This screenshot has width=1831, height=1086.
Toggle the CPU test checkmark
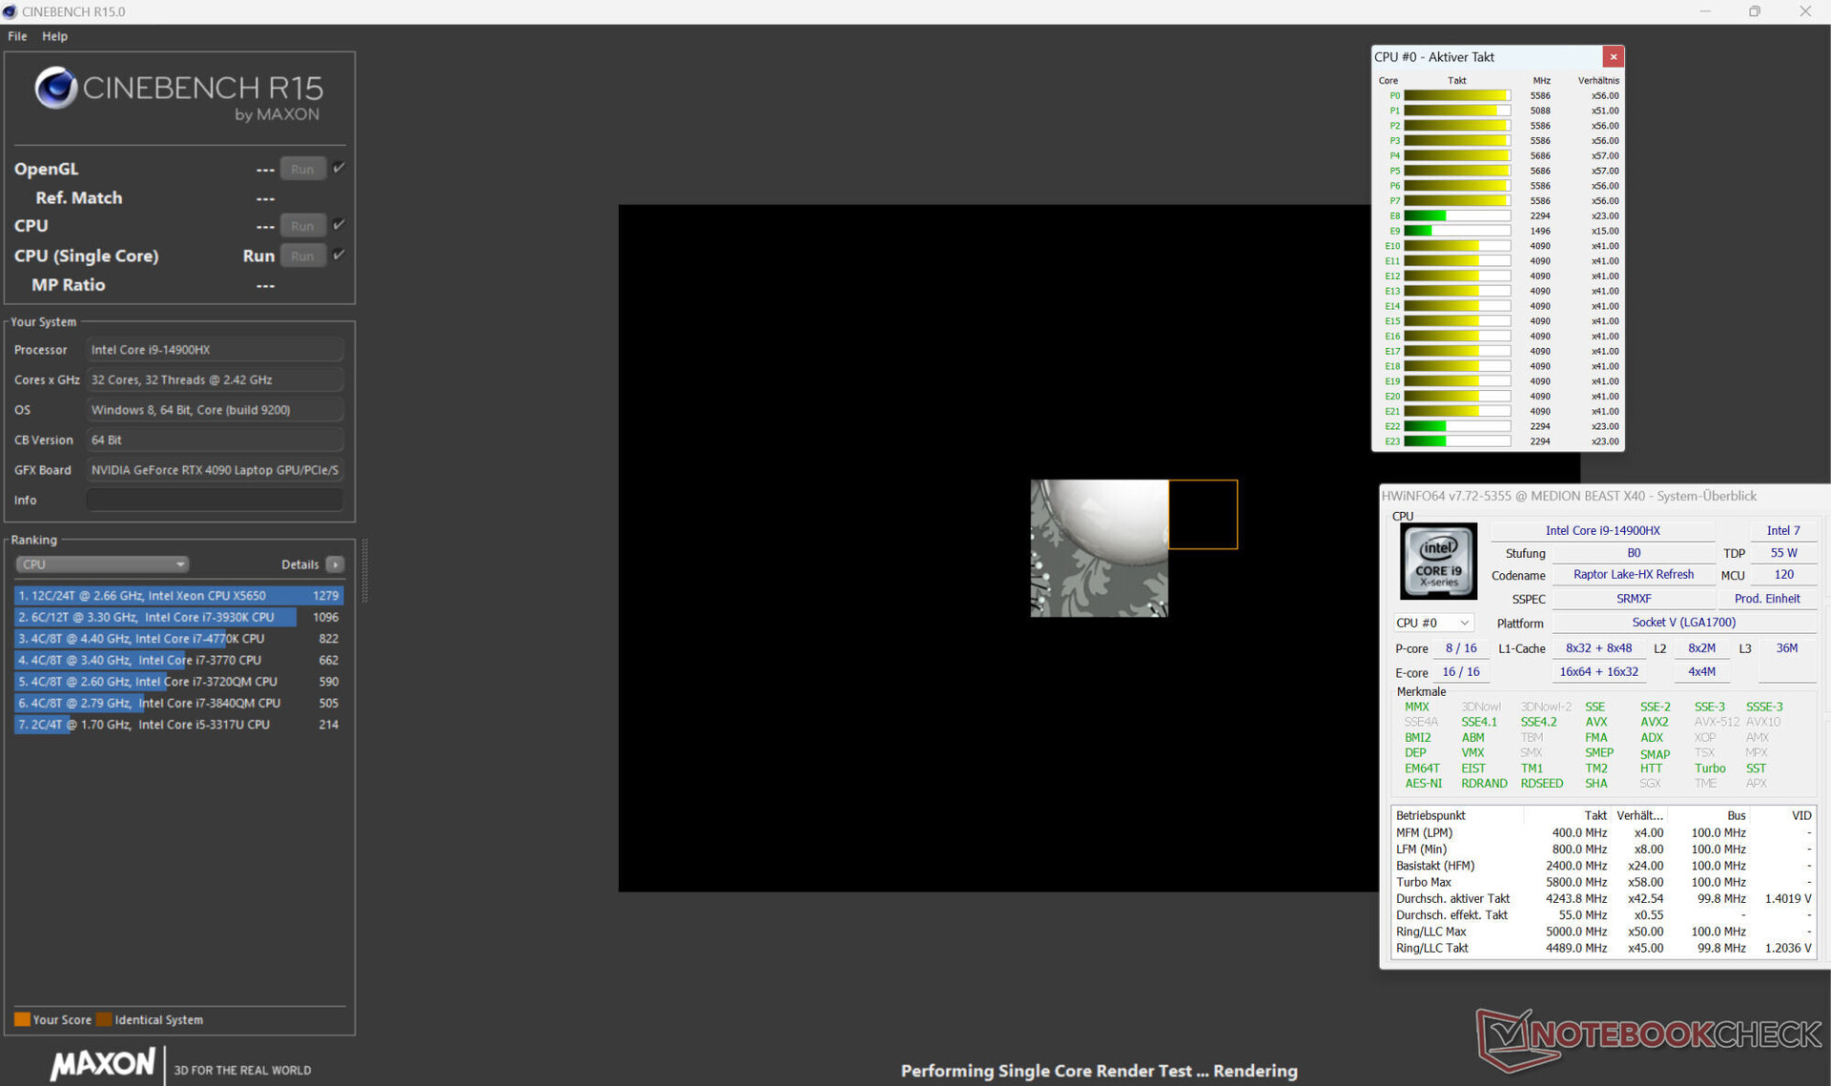point(339,225)
